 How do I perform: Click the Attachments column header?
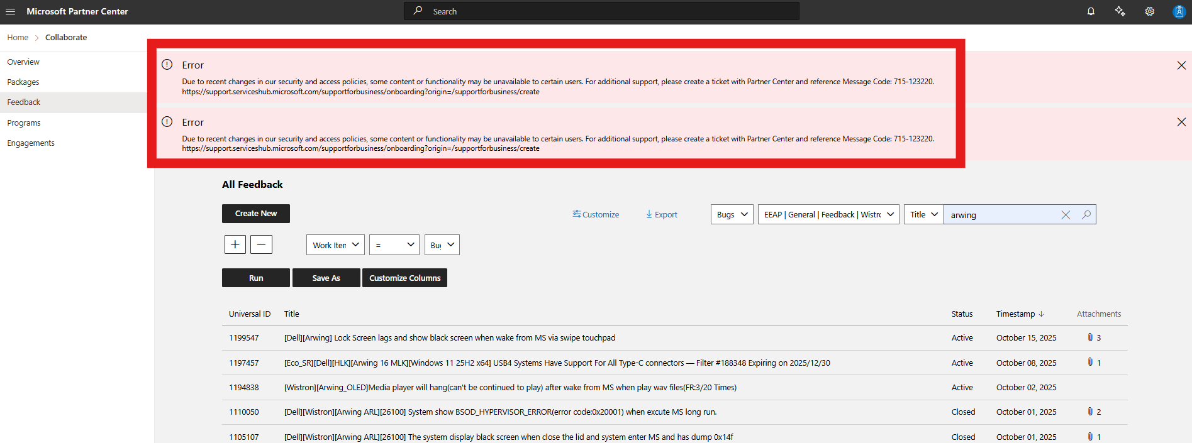1099,314
